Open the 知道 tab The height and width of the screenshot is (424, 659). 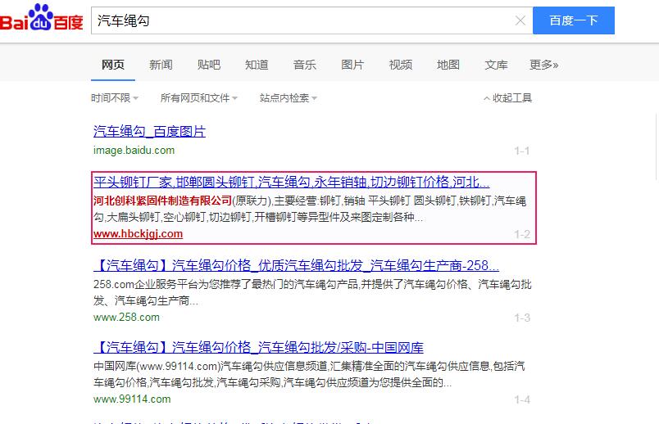pos(257,65)
